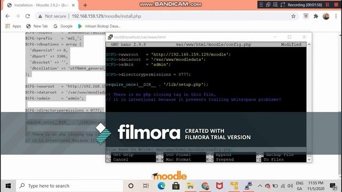Go back using the browser back arrow

7,16
